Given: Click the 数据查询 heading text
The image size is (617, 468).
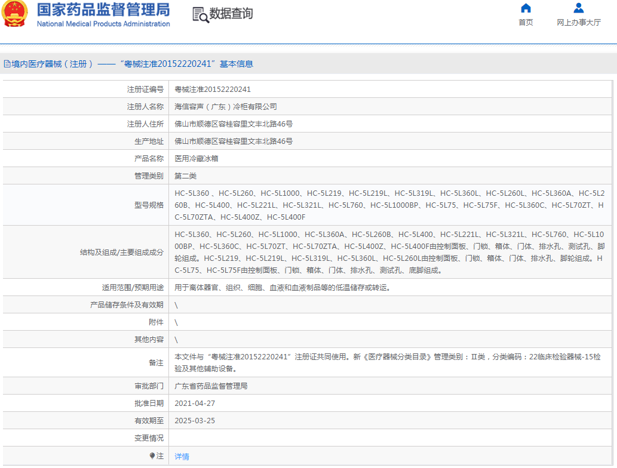Looking at the screenshot, I should pyautogui.click(x=231, y=14).
